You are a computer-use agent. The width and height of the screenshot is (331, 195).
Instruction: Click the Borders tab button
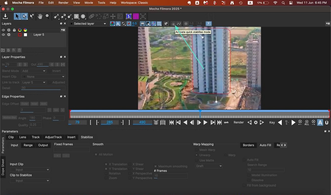coord(249,145)
